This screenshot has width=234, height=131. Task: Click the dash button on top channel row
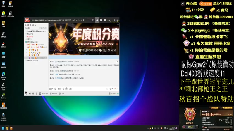(x=47, y=31)
